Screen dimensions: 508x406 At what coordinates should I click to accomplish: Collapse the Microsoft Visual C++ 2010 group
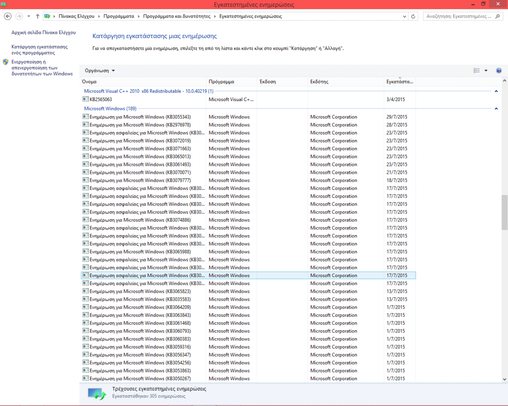496,91
